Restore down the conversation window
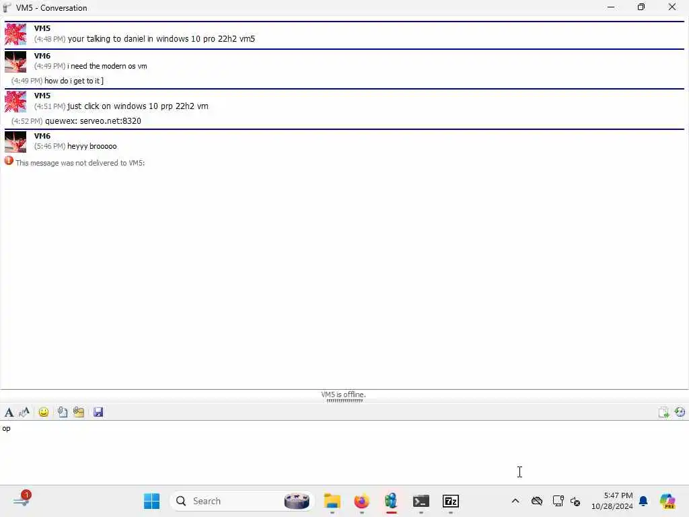 [x=641, y=7]
